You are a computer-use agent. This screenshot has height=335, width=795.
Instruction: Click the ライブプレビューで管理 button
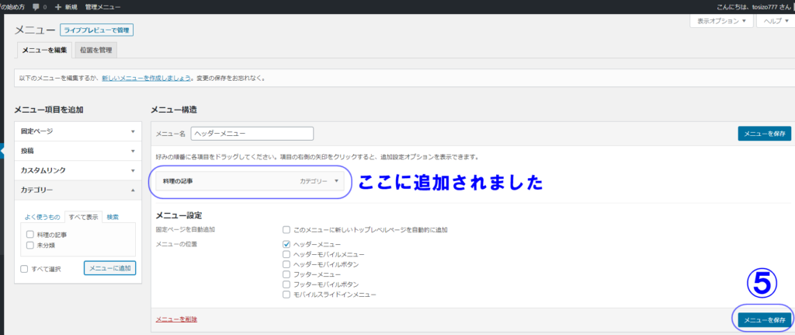tap(97, 30)
